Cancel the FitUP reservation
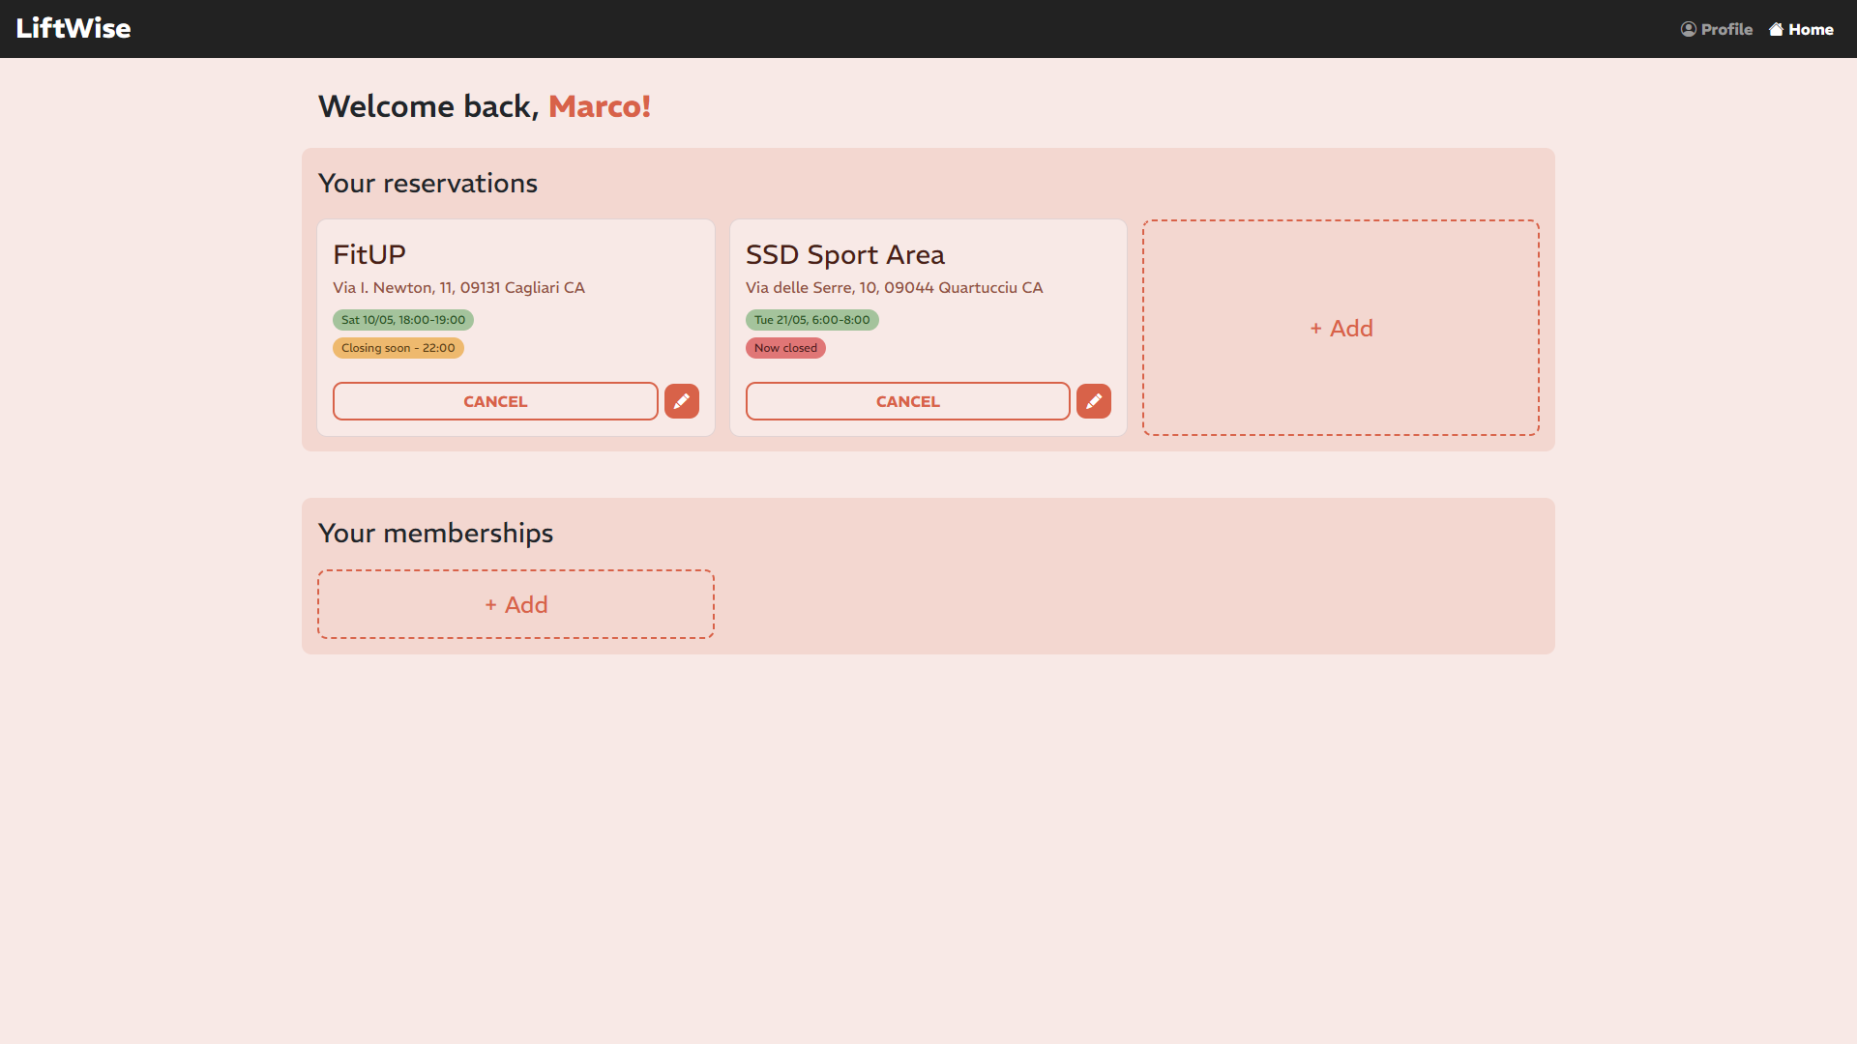Screen dimensions: 1857x1044 [495, 401]
